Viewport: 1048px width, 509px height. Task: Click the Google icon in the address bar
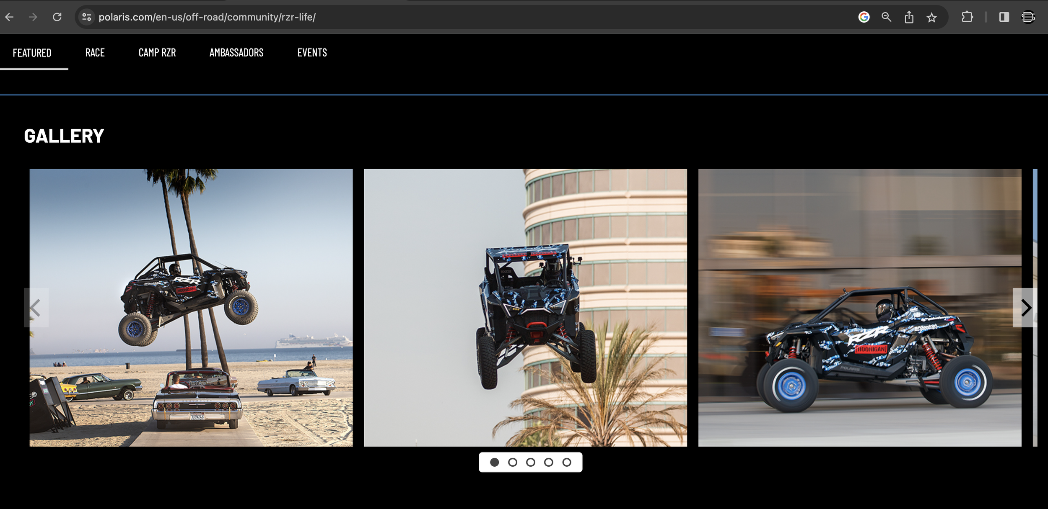coord(864,17)
